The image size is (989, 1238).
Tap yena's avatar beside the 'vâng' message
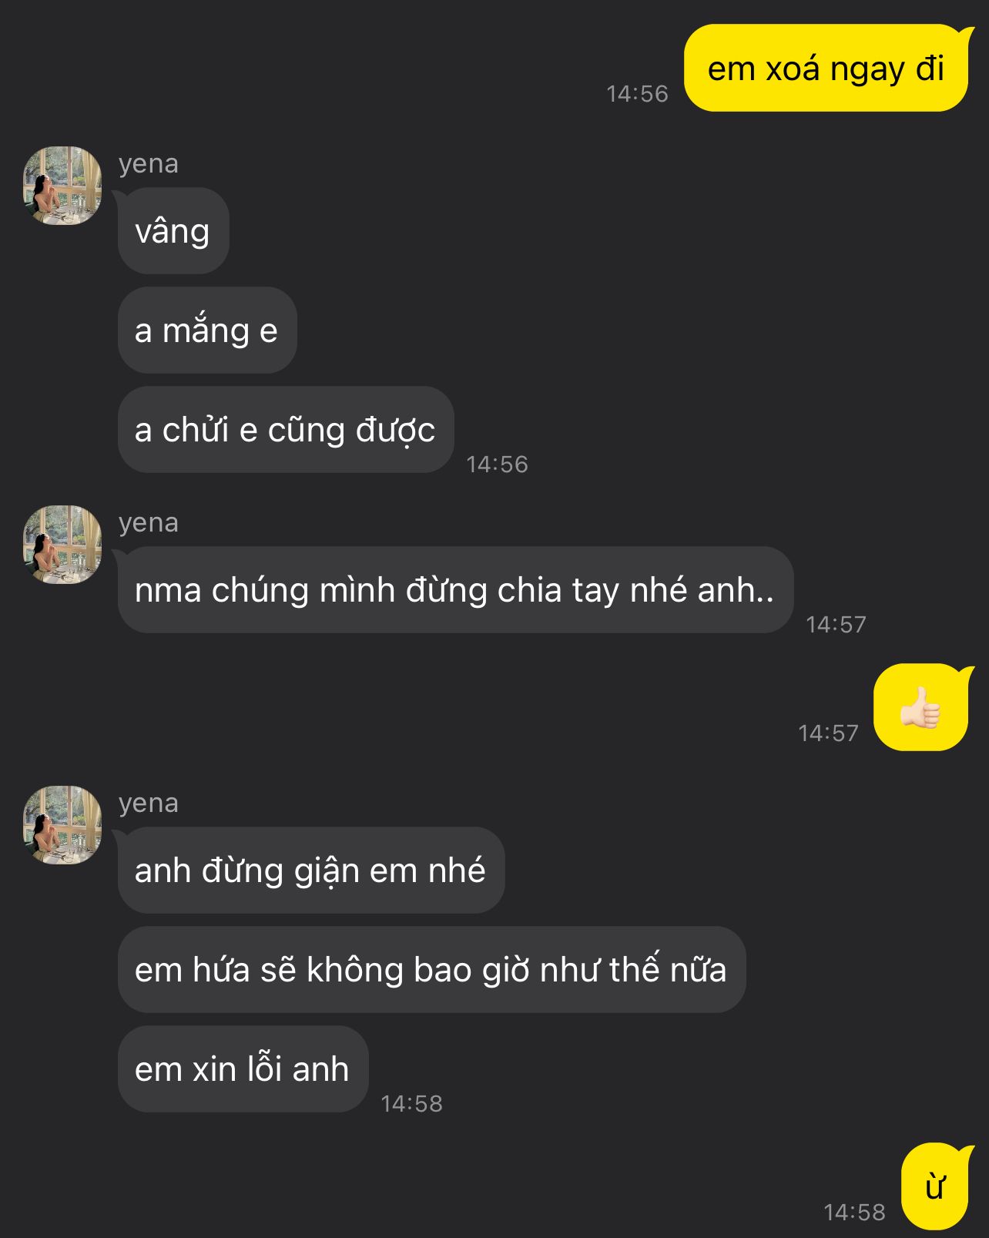coord(62,186)
